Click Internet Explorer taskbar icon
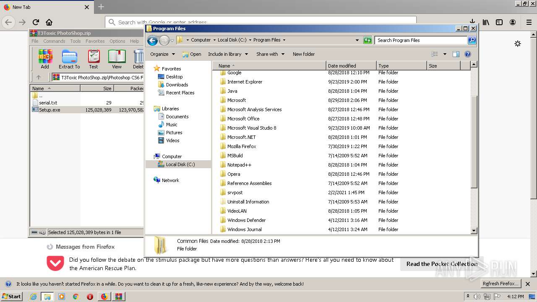The height and width of the screenshot is (302, 537). [x=33, y=297]
